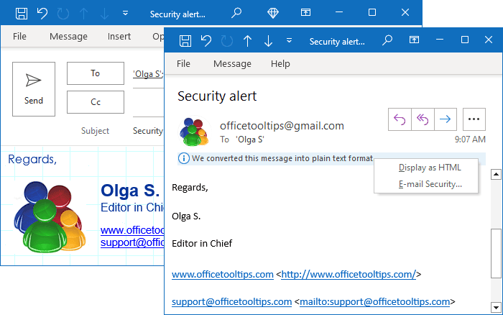
Task: Forward the Security alert message
Action: (446, 119)
